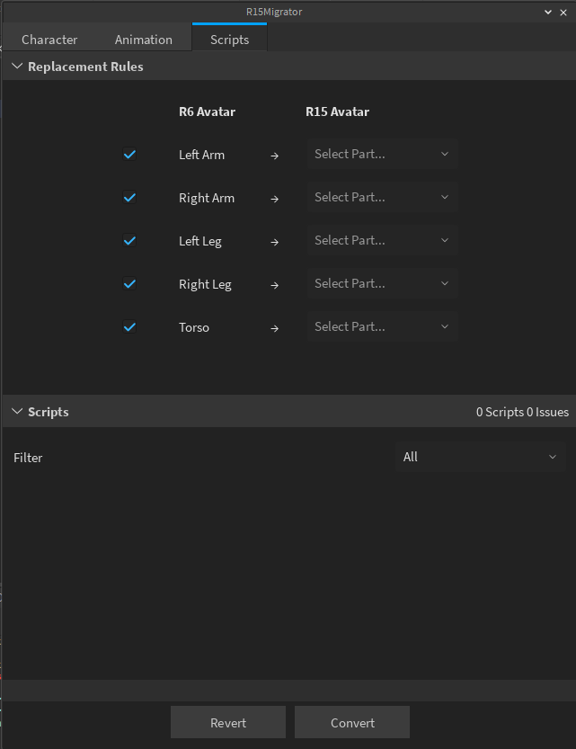Switch to the Animation tab
This screenshot has height=749, width=576.
(x=144, y=40)
